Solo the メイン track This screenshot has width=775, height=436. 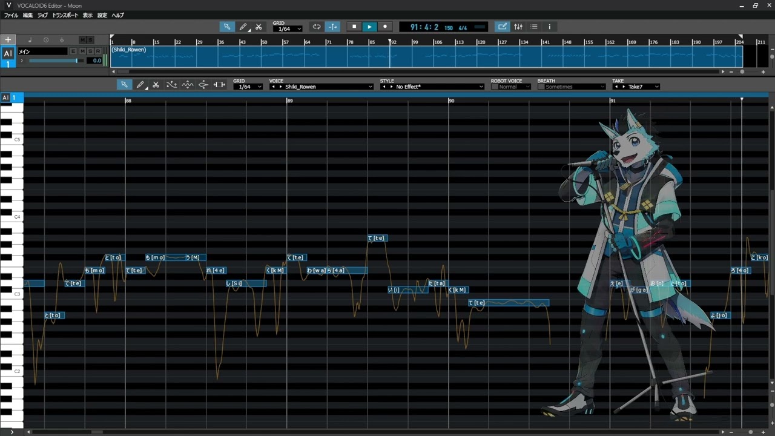pyautogui.click(x=90, y=51)
